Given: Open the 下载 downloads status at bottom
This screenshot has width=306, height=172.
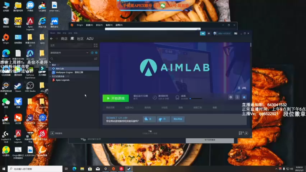Looking at the screenshot, I should click(150, 132).
